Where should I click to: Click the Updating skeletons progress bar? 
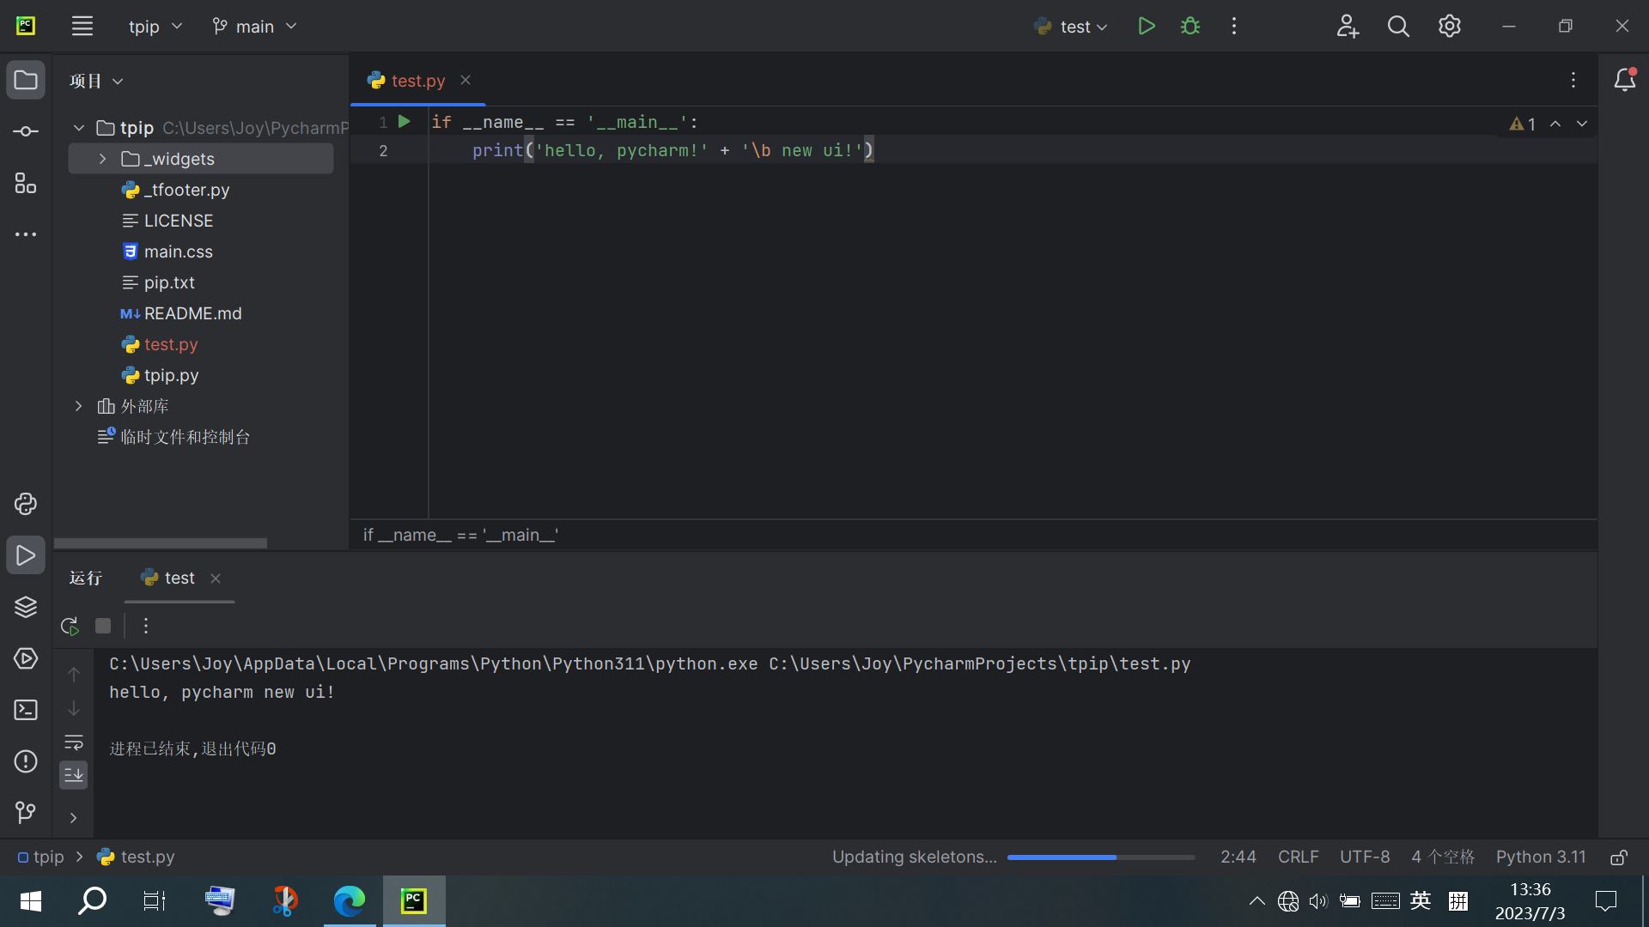click(1100, 857)
